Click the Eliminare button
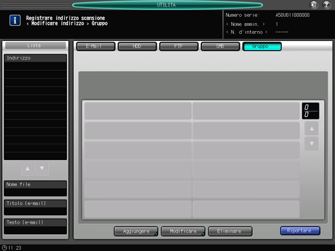 [x=230, y=232]
